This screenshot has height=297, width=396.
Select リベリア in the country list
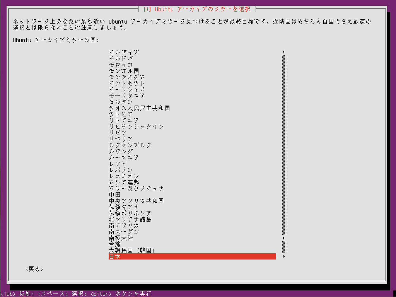pyautogui.click(x=121, y=139)
